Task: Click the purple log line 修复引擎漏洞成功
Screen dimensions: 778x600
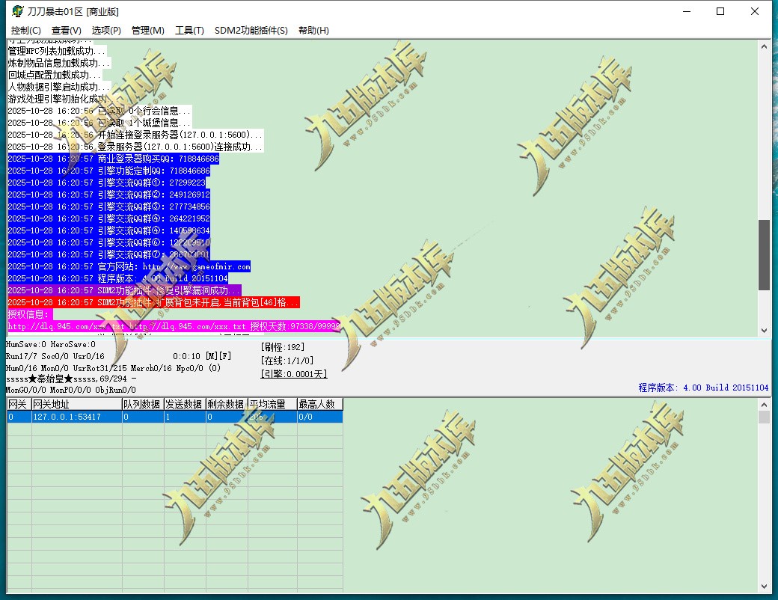Action: pos(124,290)
